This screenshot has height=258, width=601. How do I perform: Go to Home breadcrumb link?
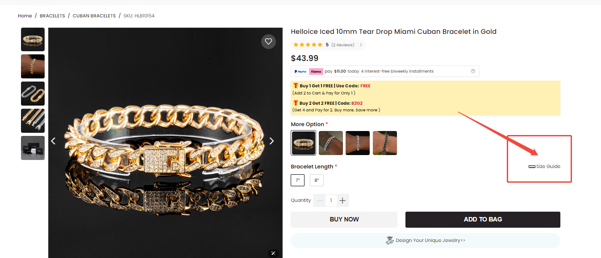point(25,16)
